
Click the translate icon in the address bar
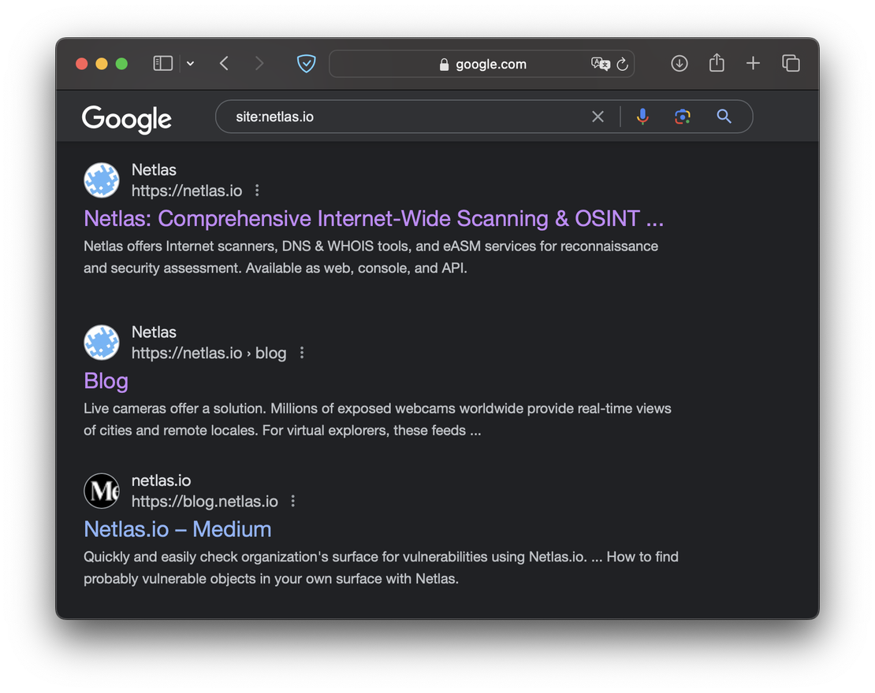pyautogui.click(x=601, y=64)
